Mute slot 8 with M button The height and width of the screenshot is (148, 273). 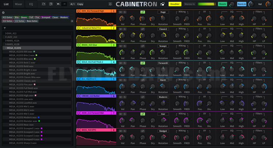(x=120, y=131)
